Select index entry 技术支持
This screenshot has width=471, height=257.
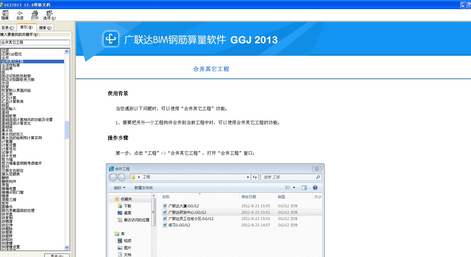pyautogui.click(x=9, y=156)
